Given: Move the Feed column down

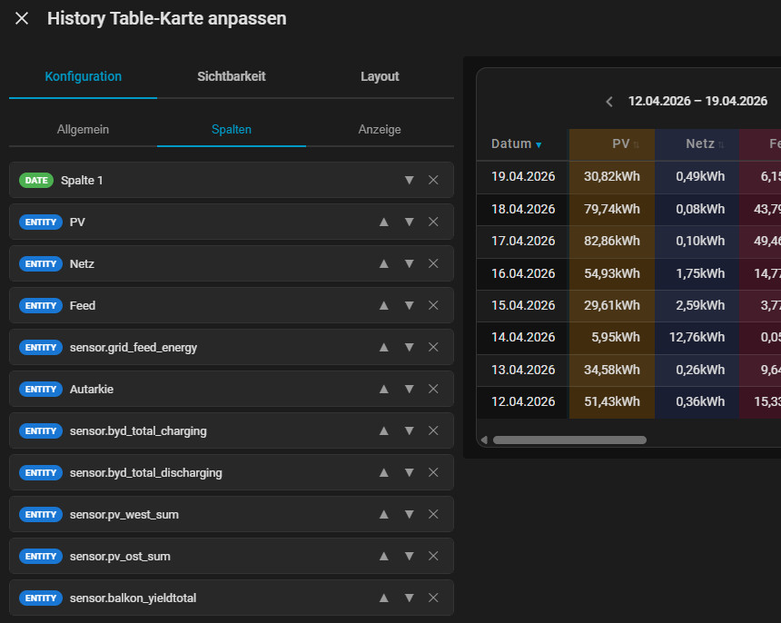Looking at the screenshot, I should click(409, 305).
